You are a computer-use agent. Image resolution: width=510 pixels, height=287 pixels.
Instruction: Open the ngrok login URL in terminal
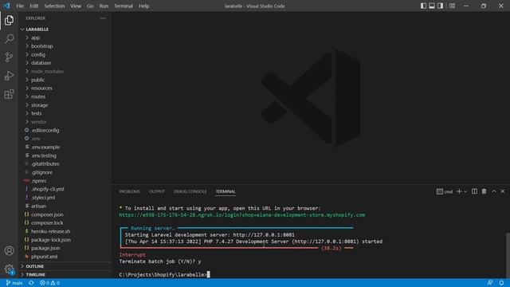tap(242, 214)
